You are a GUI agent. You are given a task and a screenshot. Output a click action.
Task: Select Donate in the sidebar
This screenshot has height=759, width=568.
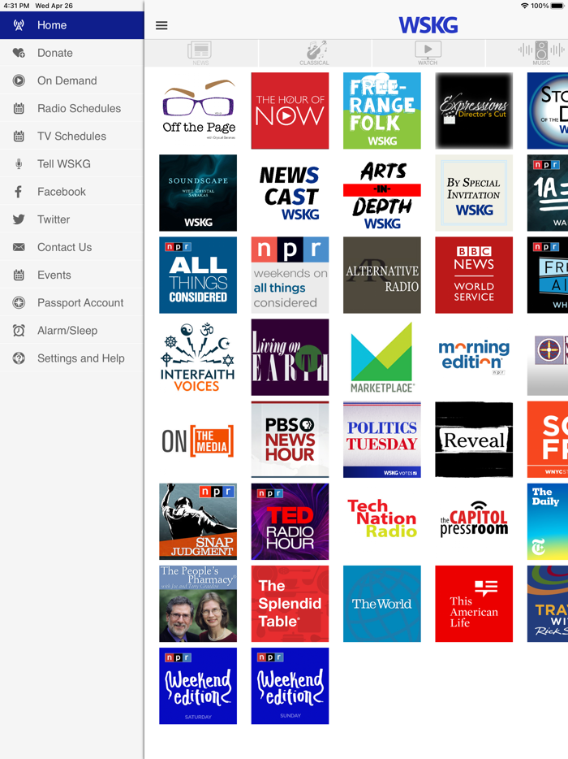point(72,53)
